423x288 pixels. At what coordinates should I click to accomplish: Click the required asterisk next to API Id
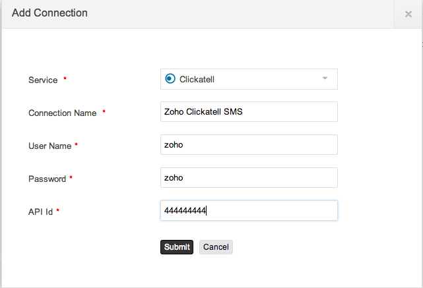58,212
